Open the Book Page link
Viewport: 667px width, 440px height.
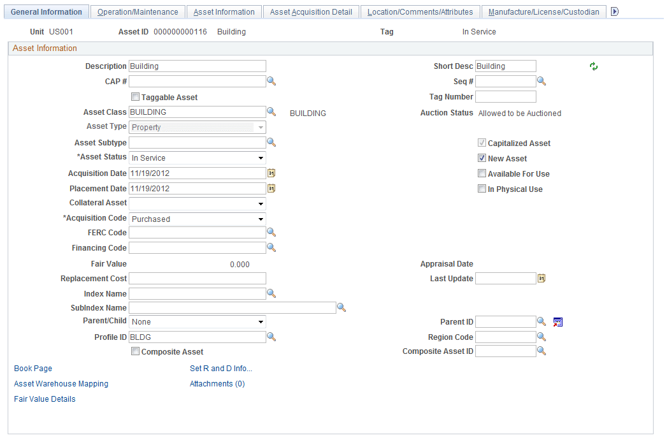[32, 368]
